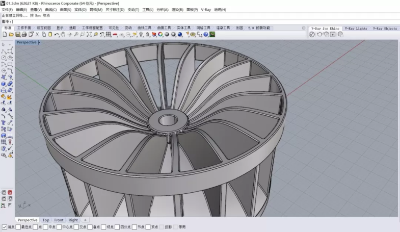Click the V-Ray teapot render icon

(x=319, y=35)
